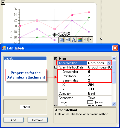The image size is (120, 128).
Task: Click the SeriesIndex value field
Action: [x=99, y=80]
